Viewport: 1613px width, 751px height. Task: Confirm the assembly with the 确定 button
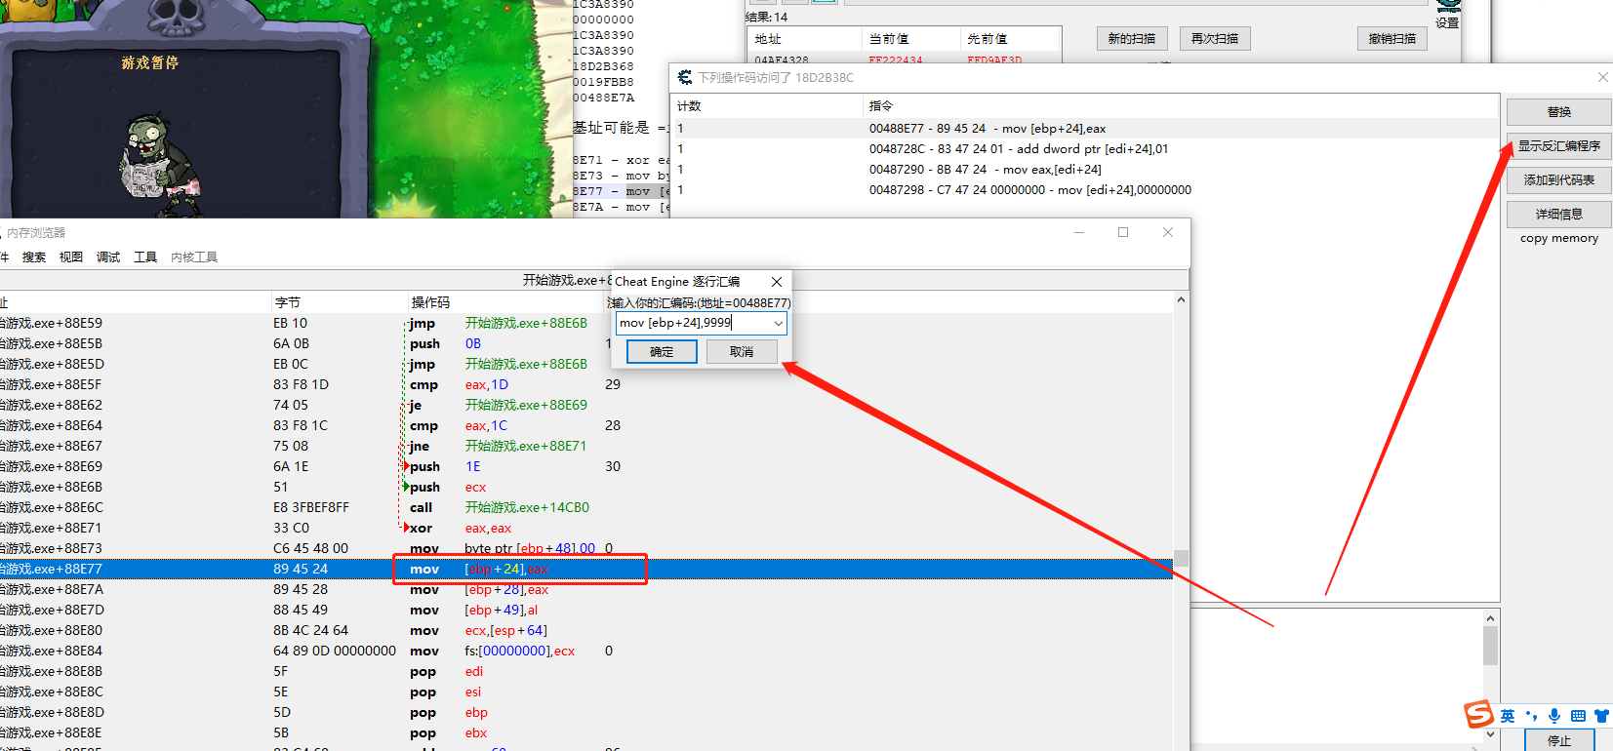pos(662,351)
